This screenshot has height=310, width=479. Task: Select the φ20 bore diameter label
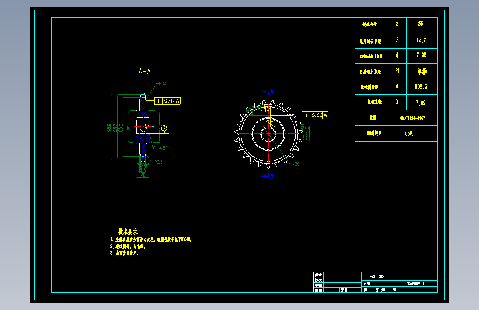[x=296, y=164]
